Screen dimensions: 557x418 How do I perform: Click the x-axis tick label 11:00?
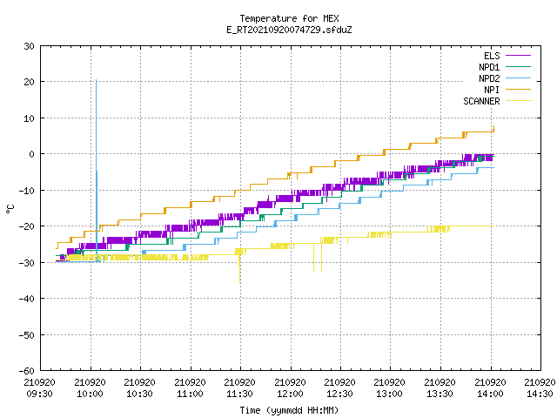point(191,394)
